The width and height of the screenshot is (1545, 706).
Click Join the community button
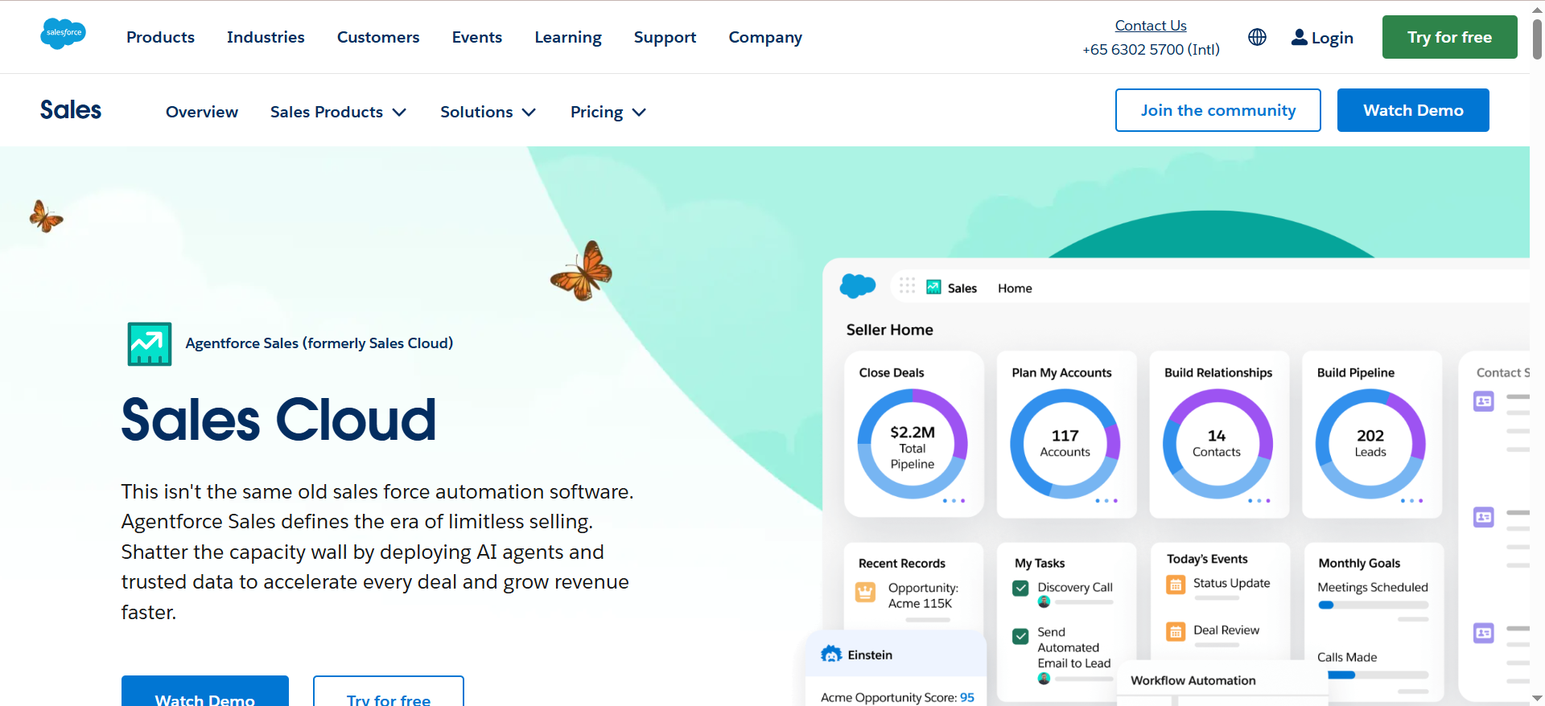(1218, 110)
